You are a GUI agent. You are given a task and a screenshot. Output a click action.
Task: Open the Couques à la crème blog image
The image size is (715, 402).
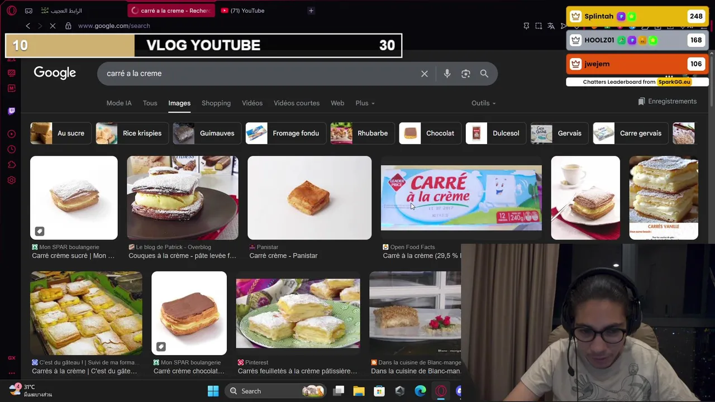pyautogui.click(x=183, y=198)
